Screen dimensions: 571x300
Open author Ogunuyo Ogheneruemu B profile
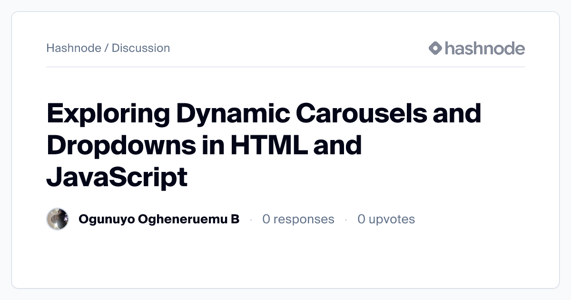pyautogui.click(x=159, y=219)
